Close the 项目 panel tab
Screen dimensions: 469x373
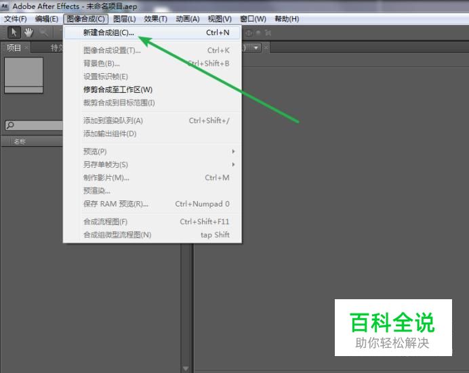(26, 47)
